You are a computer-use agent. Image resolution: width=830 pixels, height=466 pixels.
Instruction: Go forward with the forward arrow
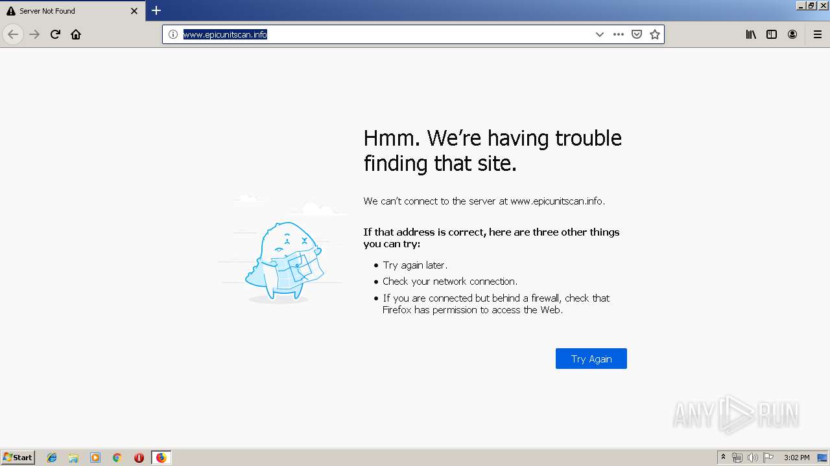tap(34, 34)
